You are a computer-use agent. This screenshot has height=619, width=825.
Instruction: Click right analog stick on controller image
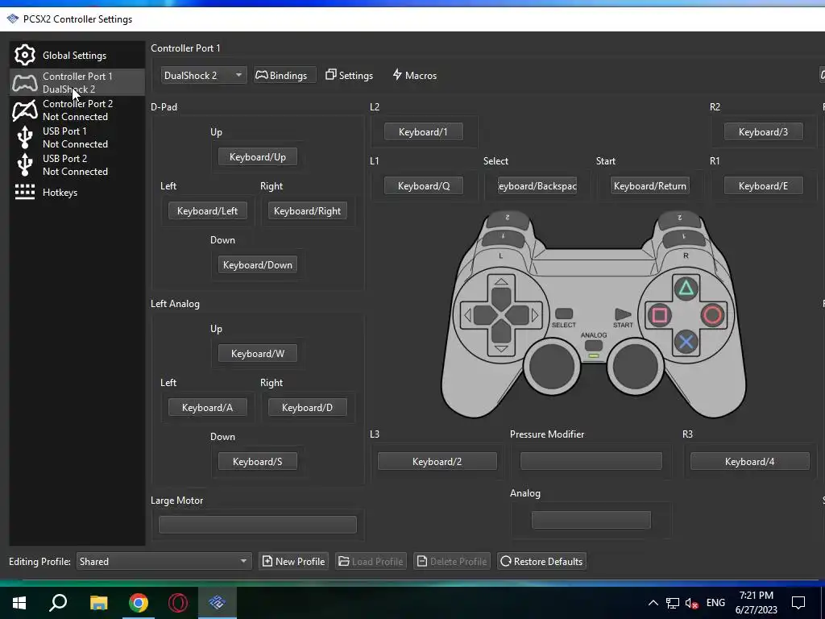[x=636, y=367]
